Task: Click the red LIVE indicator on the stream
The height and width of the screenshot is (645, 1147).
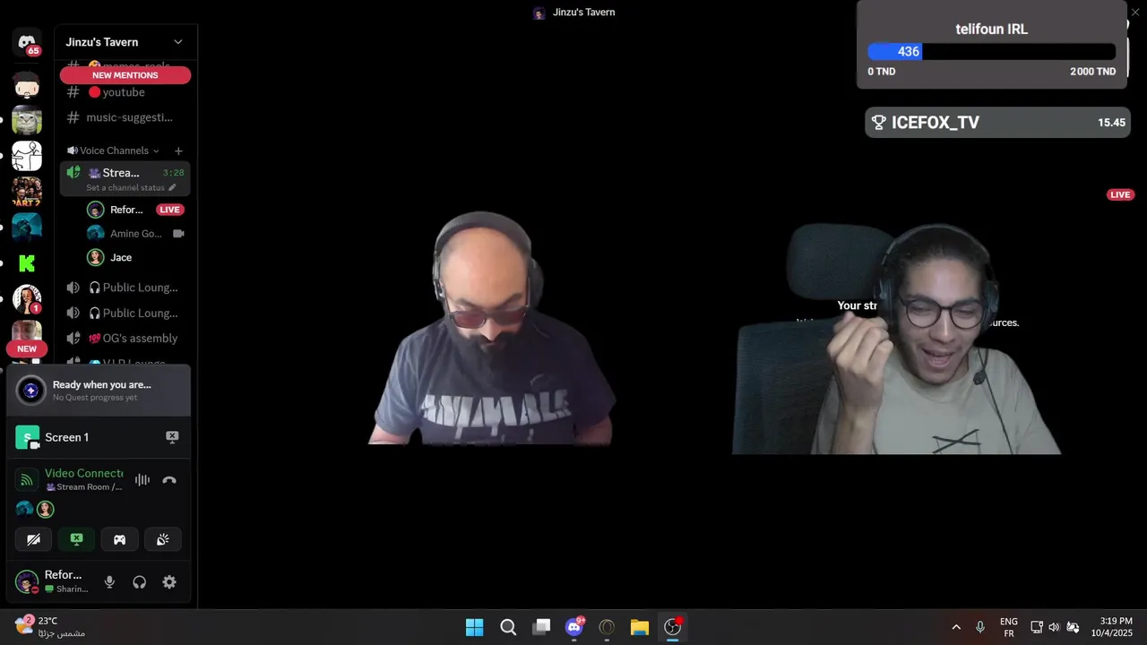Action: click(1120, 194)
